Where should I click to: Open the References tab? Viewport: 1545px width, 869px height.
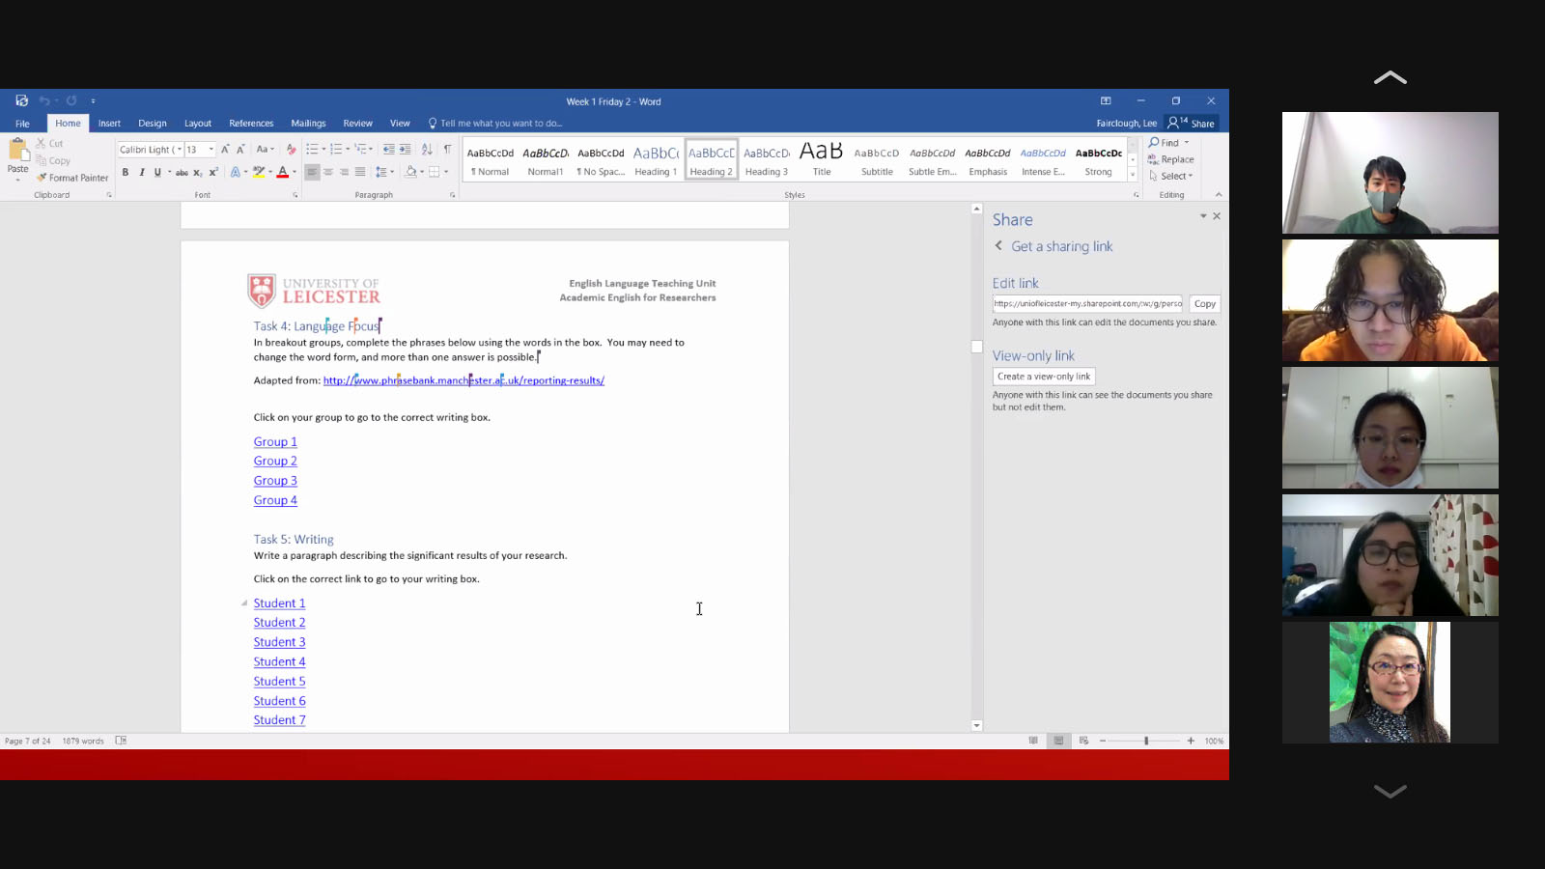tap(251, 124)
